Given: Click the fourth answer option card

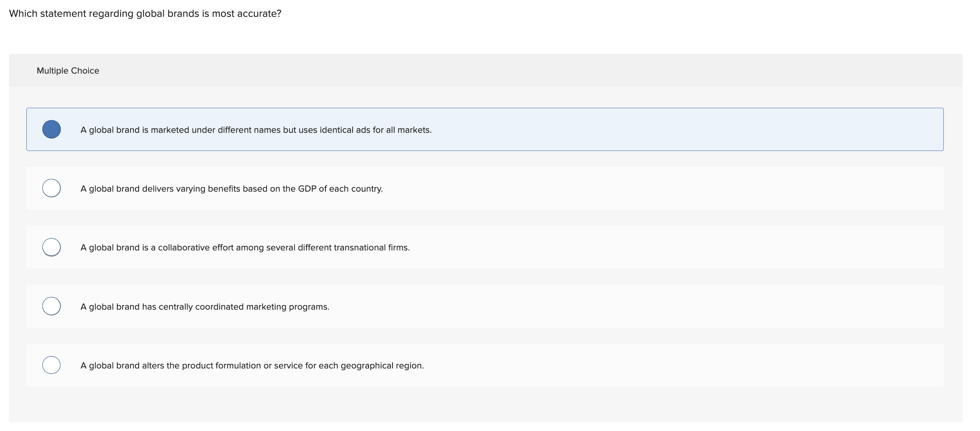Looking at the screenshot, I should (485, 306).
